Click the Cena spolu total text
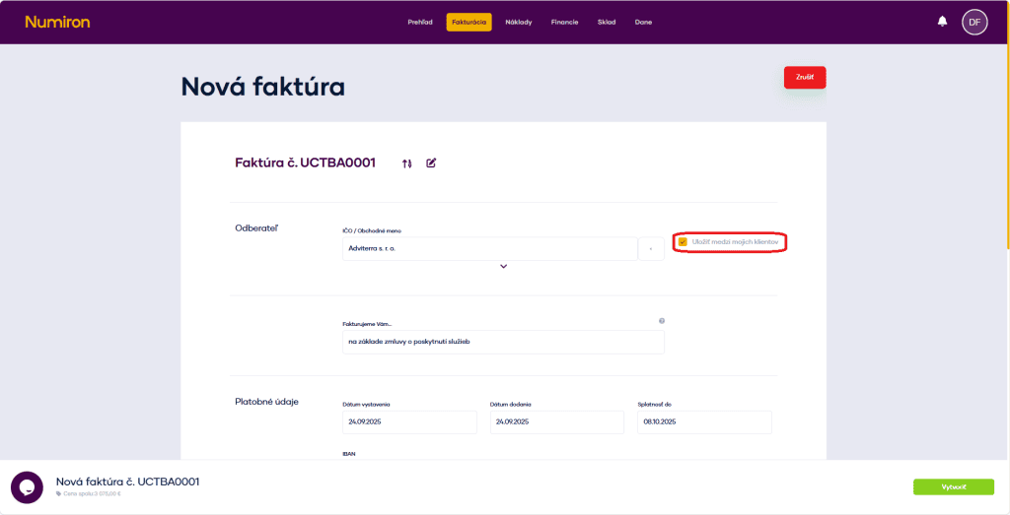1010x515 pixels. 90,493
